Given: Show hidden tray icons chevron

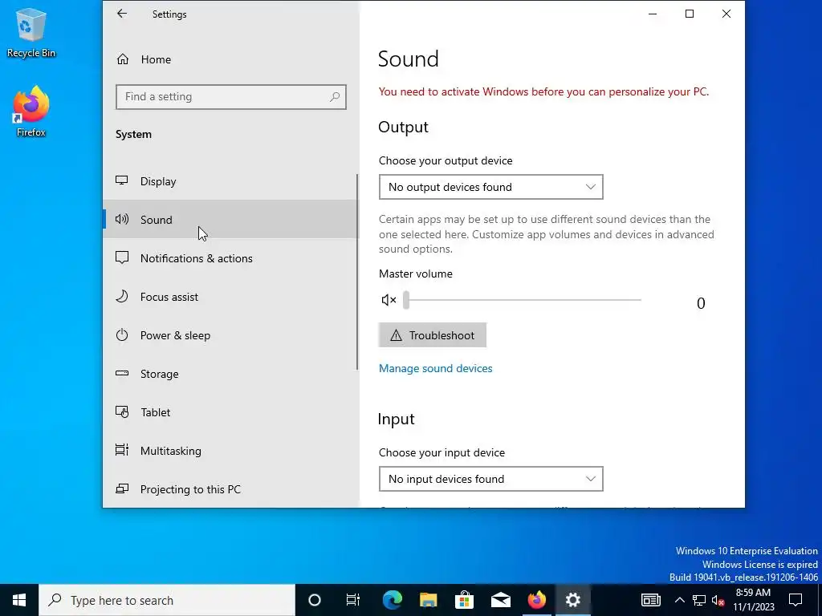Looking at the screenshot, I should click(x=679, y=600).
